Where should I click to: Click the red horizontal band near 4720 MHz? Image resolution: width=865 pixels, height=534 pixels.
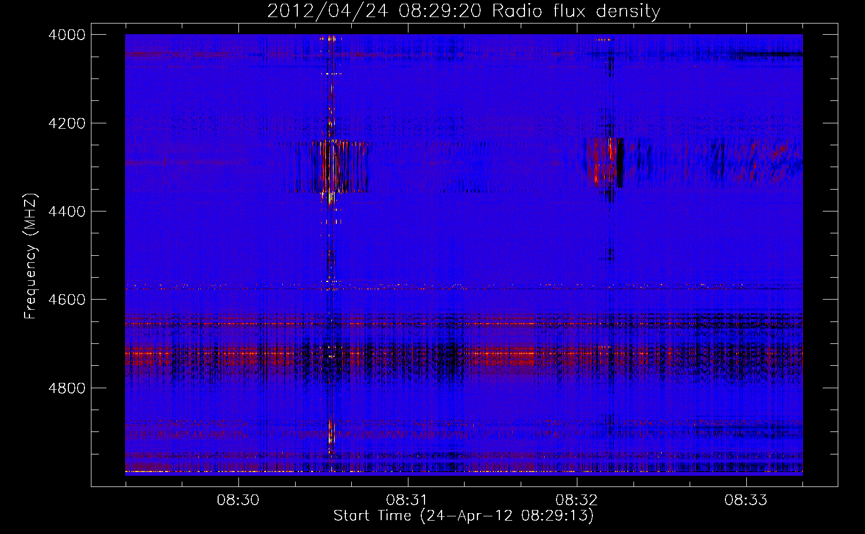pos(464,354)
